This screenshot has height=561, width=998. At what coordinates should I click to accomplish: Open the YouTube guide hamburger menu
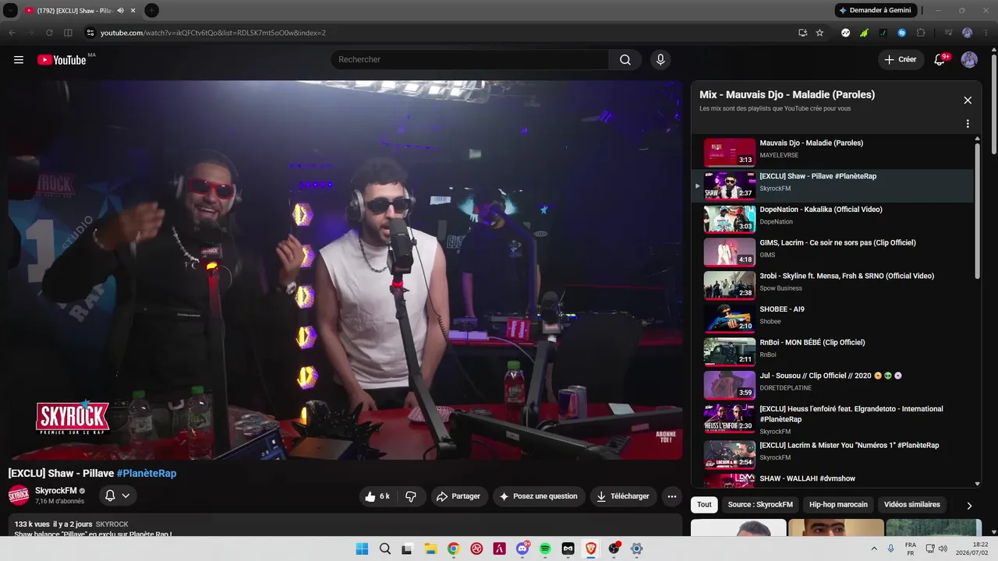tap(19, 60)
